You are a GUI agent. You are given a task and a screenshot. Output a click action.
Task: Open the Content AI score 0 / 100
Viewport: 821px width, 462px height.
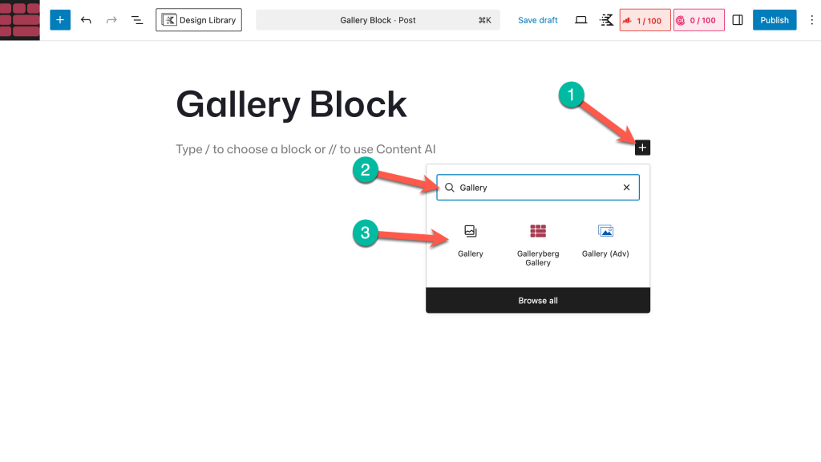click(x=698, y=20)
